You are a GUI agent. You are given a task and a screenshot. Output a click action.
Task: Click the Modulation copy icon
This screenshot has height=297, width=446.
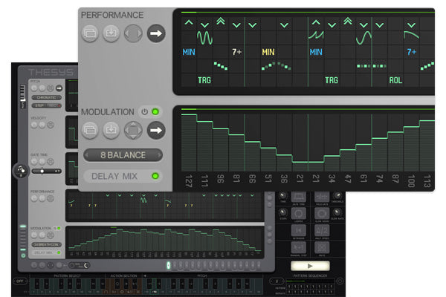tap(90, 131)
